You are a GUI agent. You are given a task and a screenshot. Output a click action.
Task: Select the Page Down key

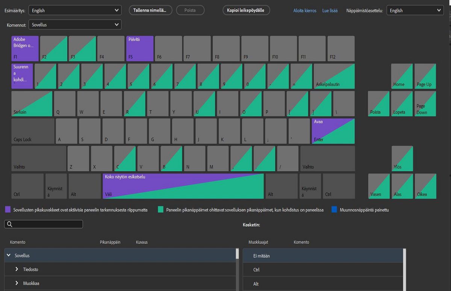425,104
